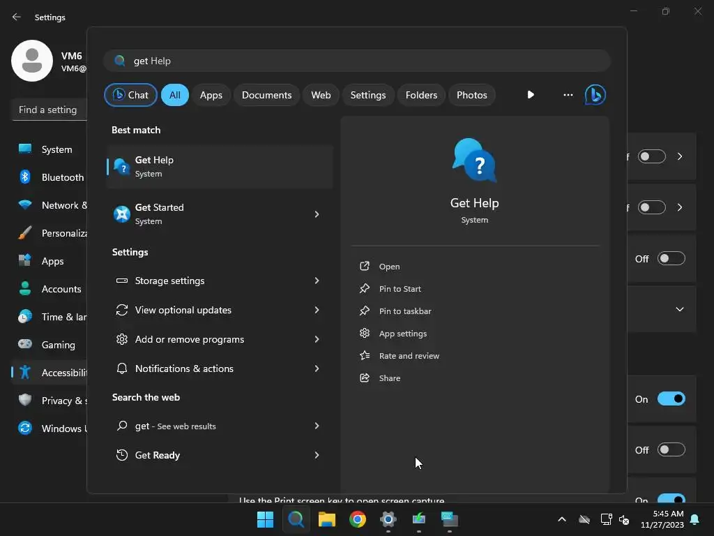The width and height of the screenshot is (714, 536).
Task: Open System in the Settings sidebar
Action: click(x=50, y=149)
